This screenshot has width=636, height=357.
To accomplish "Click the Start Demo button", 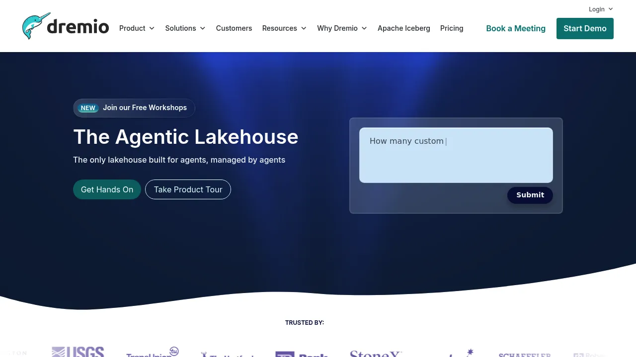I will pos(585,28).
